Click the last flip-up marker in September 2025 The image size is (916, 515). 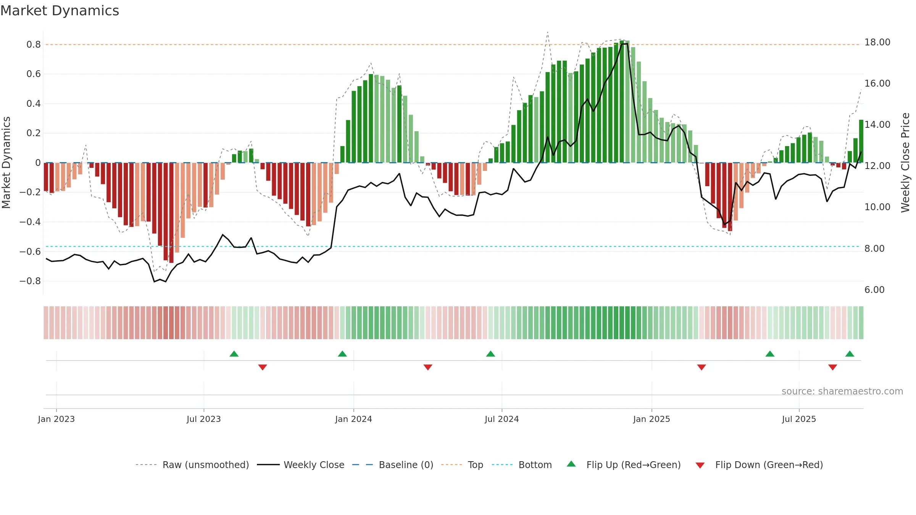(850, 354)
